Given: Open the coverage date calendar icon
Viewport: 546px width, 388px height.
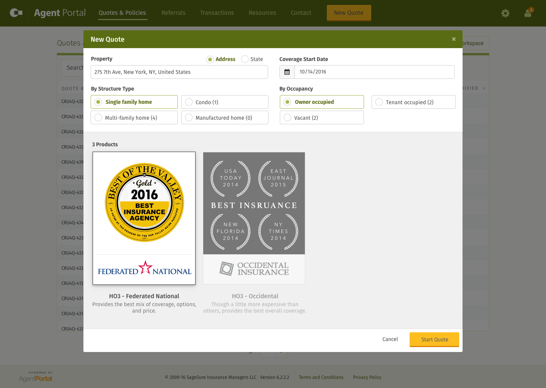Looking at the screenshot, I should [x=287, y=72].
